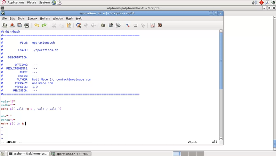Open the Buffers menu
Screen dimensions: 276x156
45,18
